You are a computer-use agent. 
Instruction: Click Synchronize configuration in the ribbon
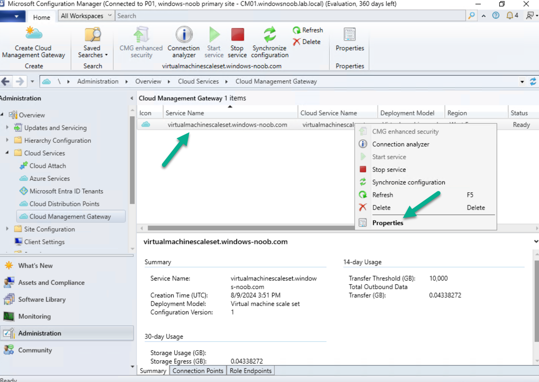point(270,42)
